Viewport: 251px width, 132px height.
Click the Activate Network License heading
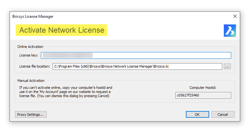coord(62,30)
